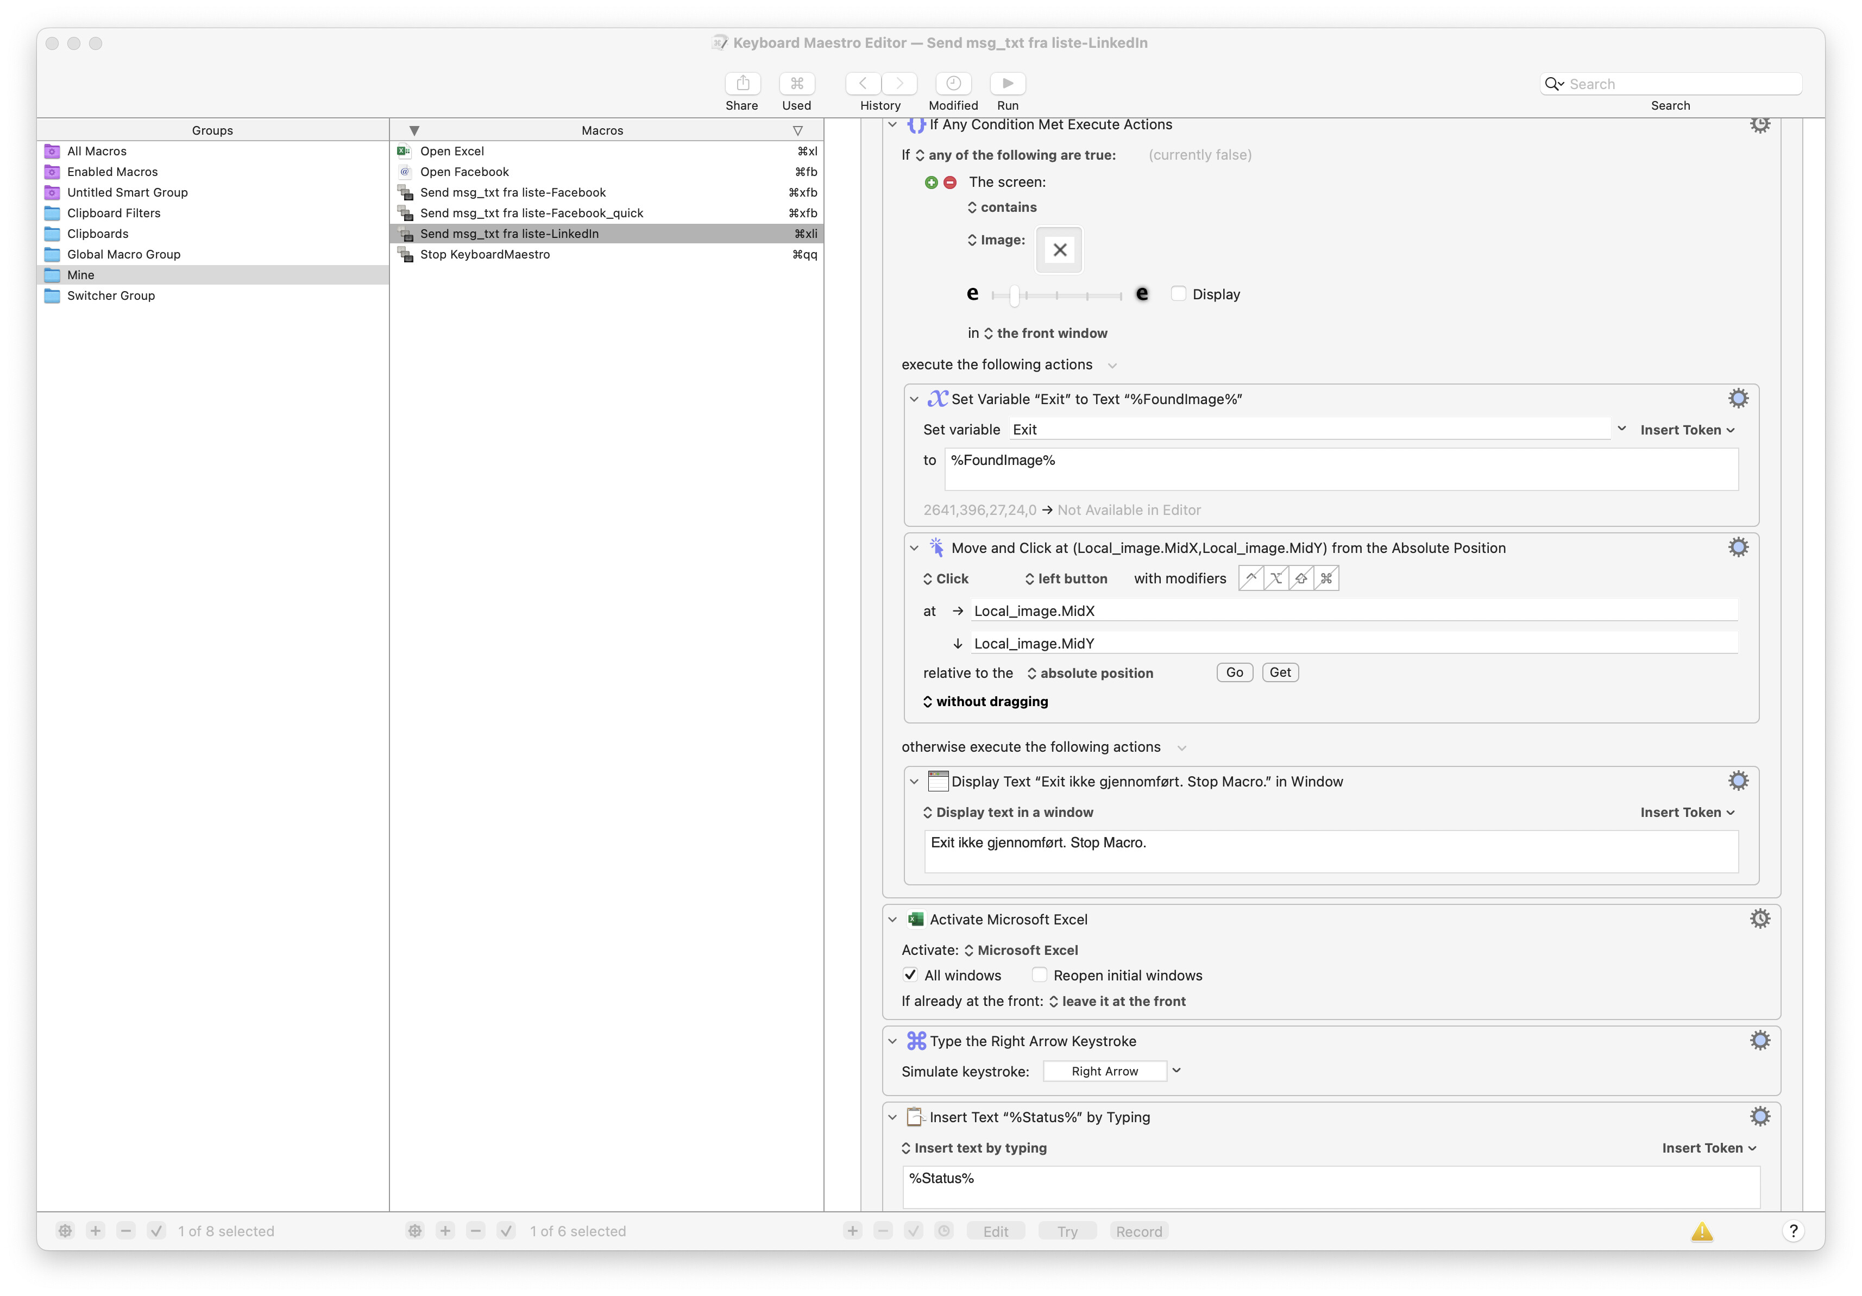
Task: Click the Edit button
Action: point(995,1231)
